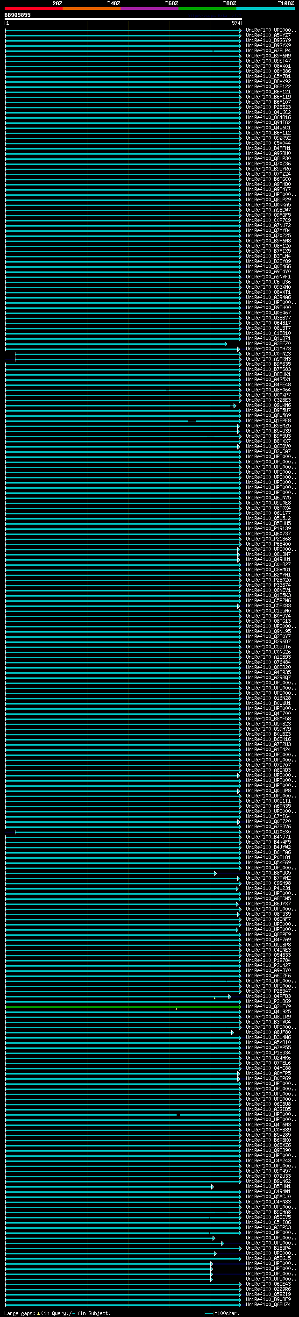Open hit UniRef100_P68400

point(268,544)
